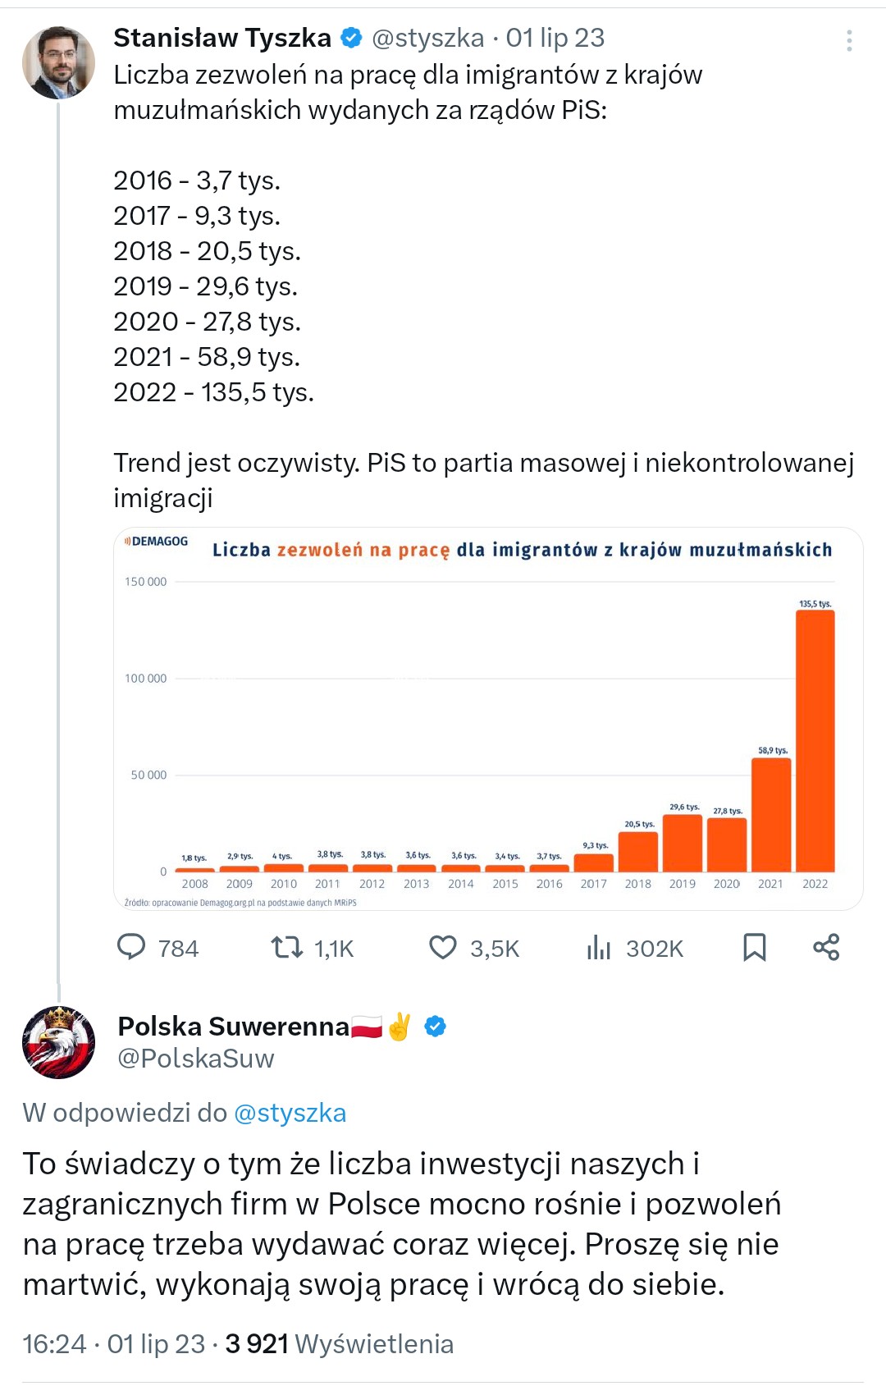Image resolution: width=886 pixels, height=1386 pixels.
Task: Open the Stanisław Tyszka display name
Action: [222, 38]
